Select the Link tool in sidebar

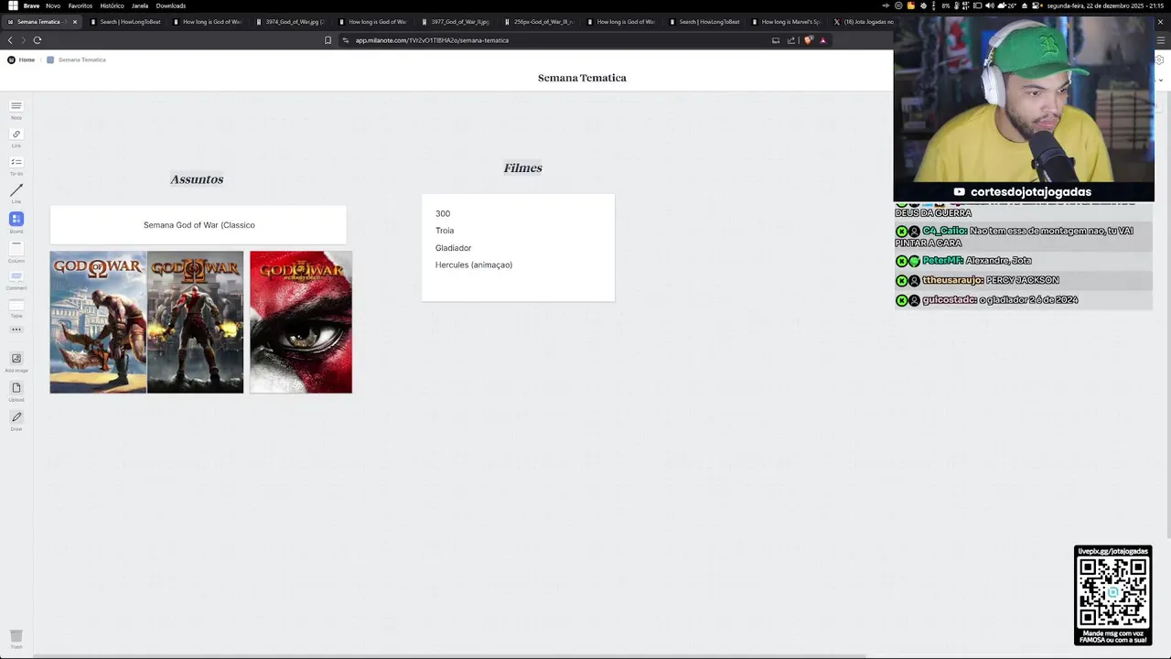[16, 137]
